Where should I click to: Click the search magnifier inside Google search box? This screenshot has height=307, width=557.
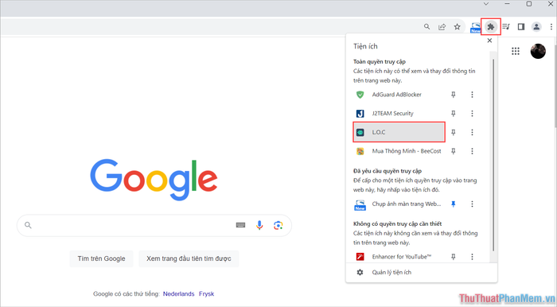coord(28,225)
